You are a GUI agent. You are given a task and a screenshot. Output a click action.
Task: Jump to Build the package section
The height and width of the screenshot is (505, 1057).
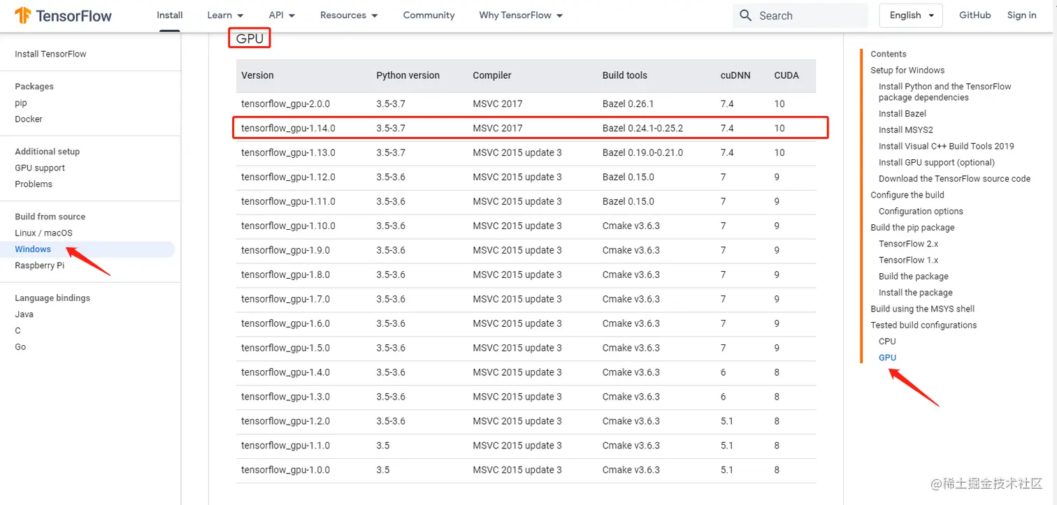point(914,276)
